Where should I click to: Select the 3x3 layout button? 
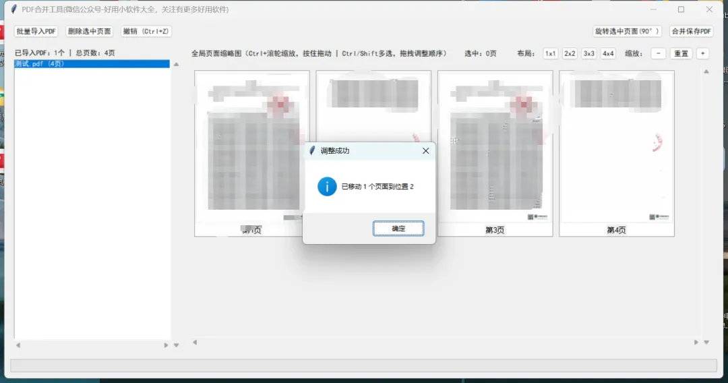[588, 53]
